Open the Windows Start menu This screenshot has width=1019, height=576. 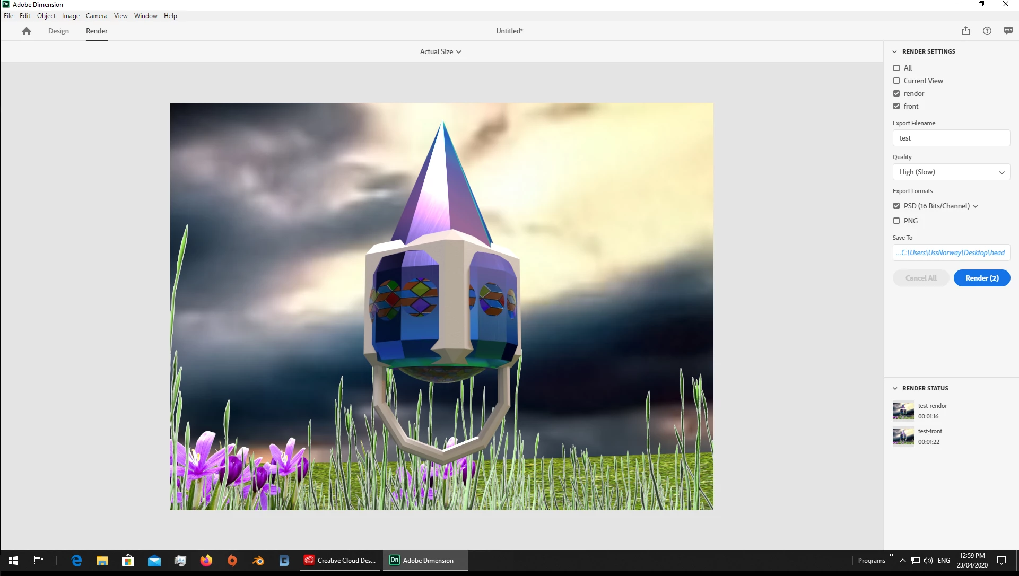[x=13, y=561]
